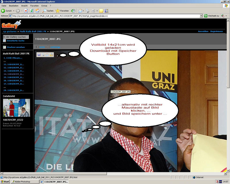Open the media history toolbar icon

[x=73, y=11]
